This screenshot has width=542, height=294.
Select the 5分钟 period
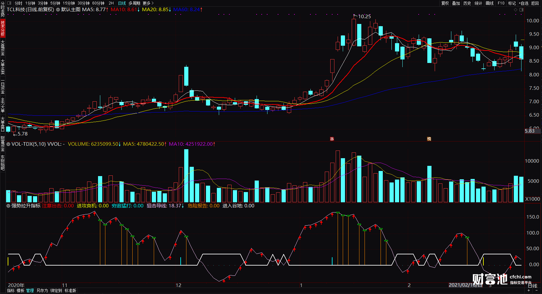click(55, 3)
